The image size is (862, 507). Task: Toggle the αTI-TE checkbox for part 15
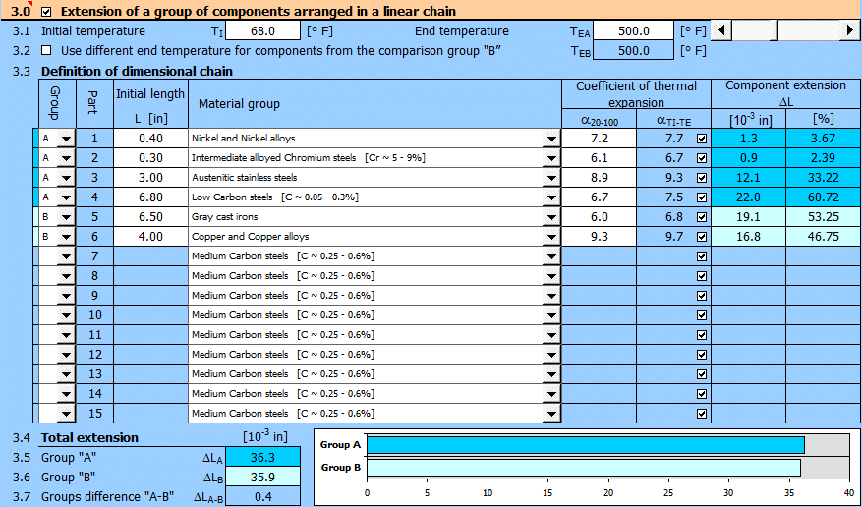tap(702, 414)
